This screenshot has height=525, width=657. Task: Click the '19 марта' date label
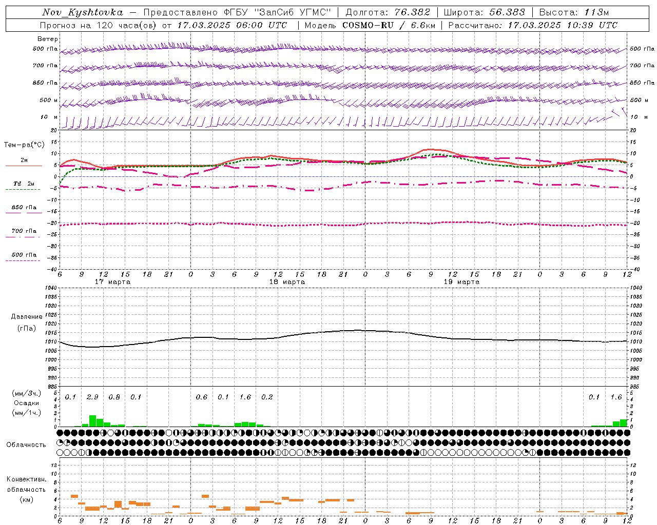tap(461, 282)
